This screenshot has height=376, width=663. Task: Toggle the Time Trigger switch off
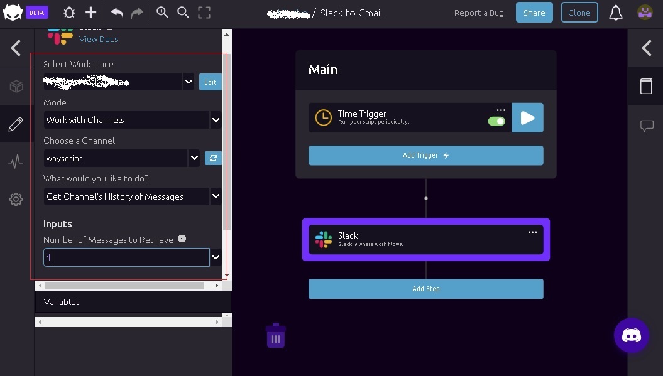click(x=496, y=122)
